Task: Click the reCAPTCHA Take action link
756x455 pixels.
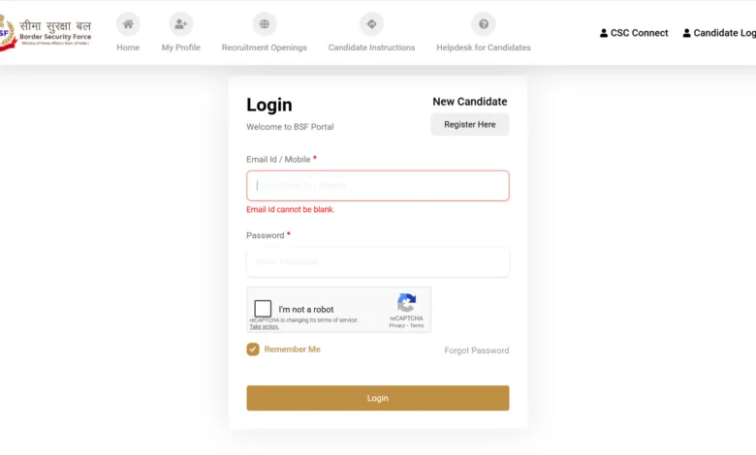Action: pos(264,327)
